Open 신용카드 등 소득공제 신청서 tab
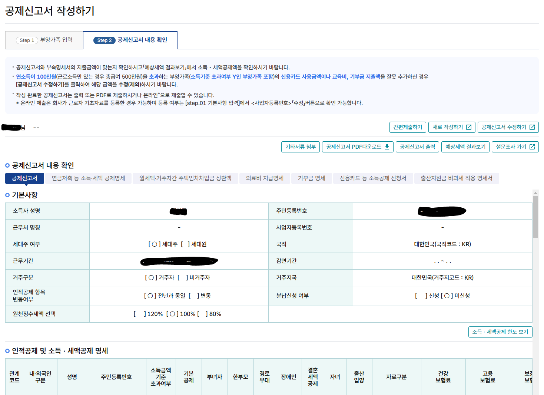 click(x=373, y=178)
